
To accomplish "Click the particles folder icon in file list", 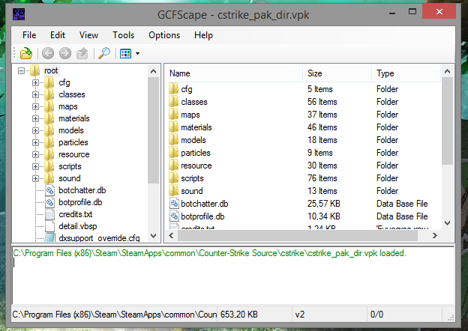I will click(174, 153).
